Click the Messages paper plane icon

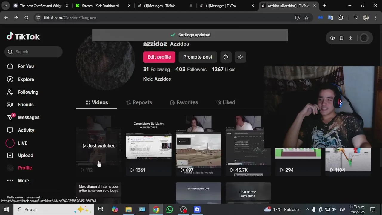tap(10, 117)
